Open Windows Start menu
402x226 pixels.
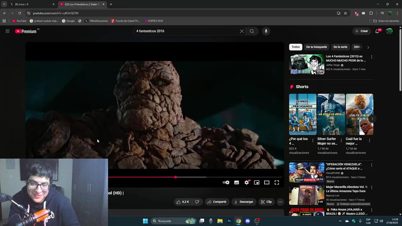[x=145, y=221]
